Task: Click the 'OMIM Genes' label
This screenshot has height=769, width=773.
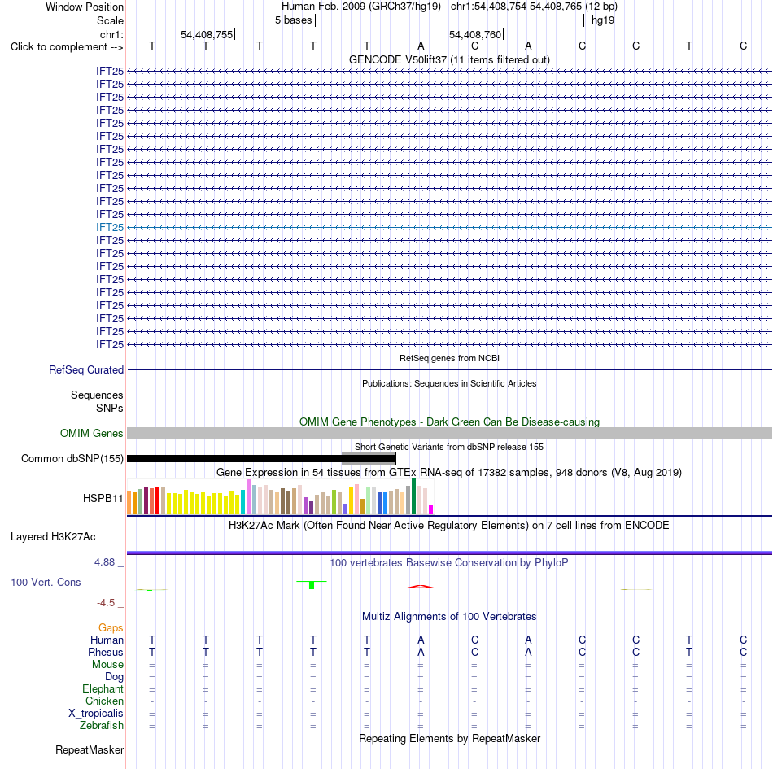Action: 91,433
